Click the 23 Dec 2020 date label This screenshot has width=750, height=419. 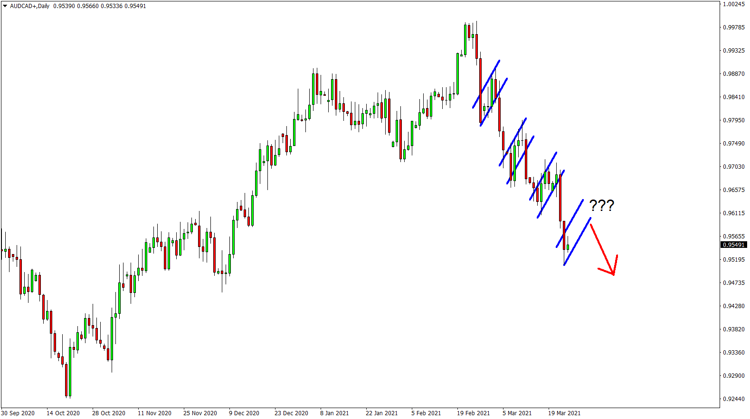pos(291,413)
